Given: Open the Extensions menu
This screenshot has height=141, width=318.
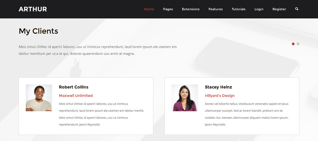Looking at the screenshot, I should pyautogui.click(x=191, y=9).
